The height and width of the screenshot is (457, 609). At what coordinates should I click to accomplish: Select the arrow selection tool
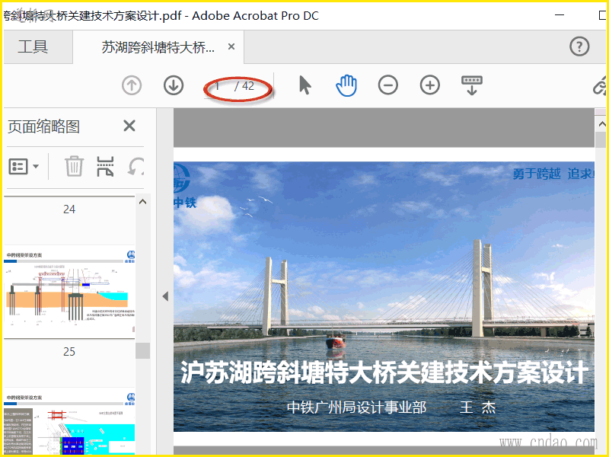[305, 85]
